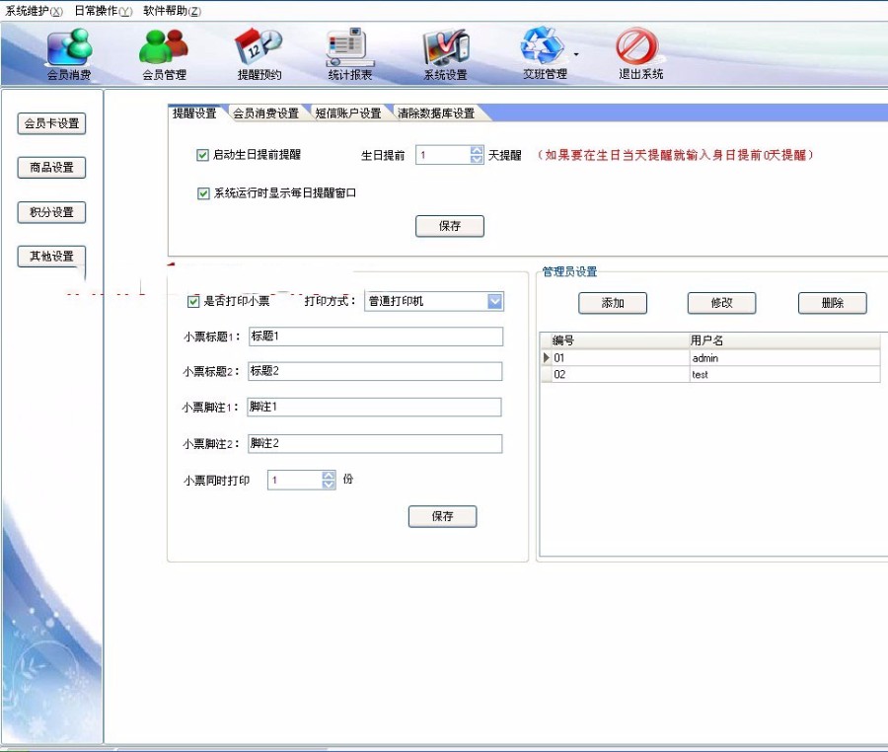The height and width of the screenshot is (752, 888).
Task: Toggle 启动生日提前提醒 checkbox
Action: point(202,155)
